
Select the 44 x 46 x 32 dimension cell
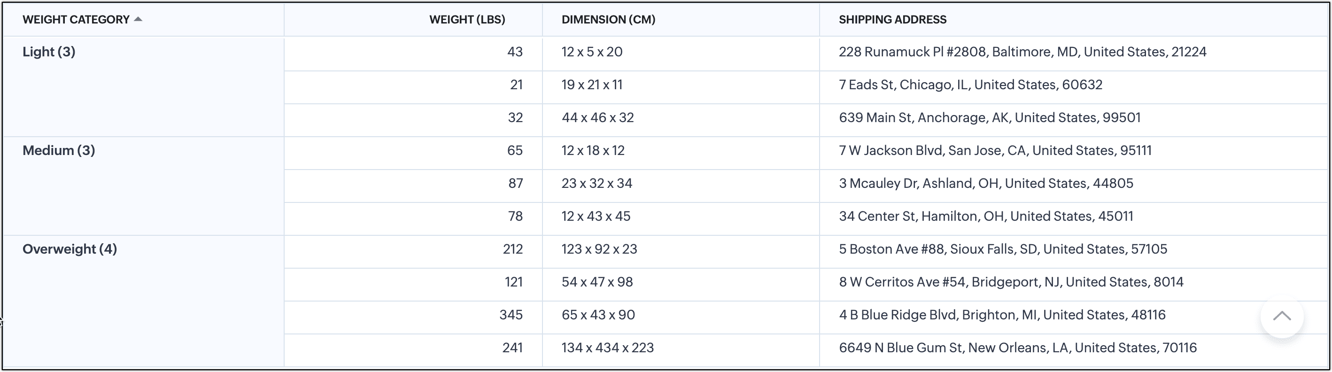(x=597, y=117)
